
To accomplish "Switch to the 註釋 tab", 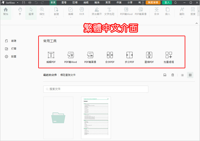I will [x=75, y=3].
